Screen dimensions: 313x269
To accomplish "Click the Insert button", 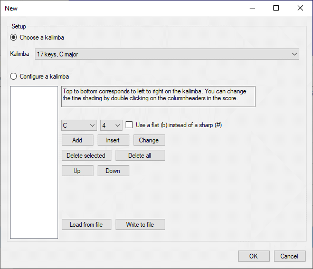I will pos(113,140).
